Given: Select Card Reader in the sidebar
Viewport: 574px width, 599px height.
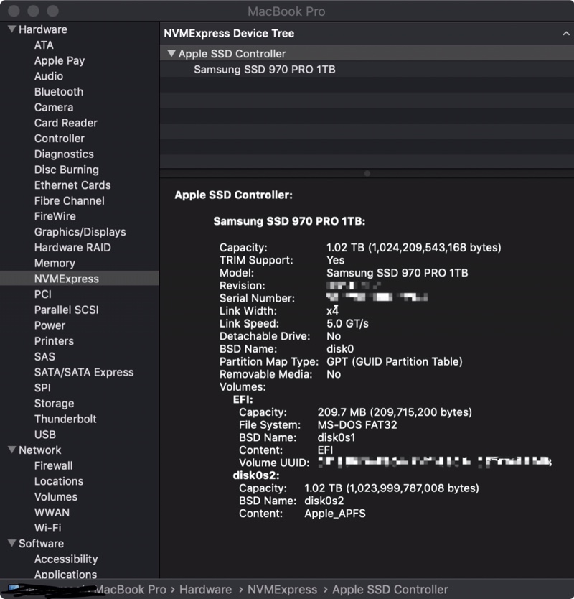Looking at the screenshot, I should [66, 123].
